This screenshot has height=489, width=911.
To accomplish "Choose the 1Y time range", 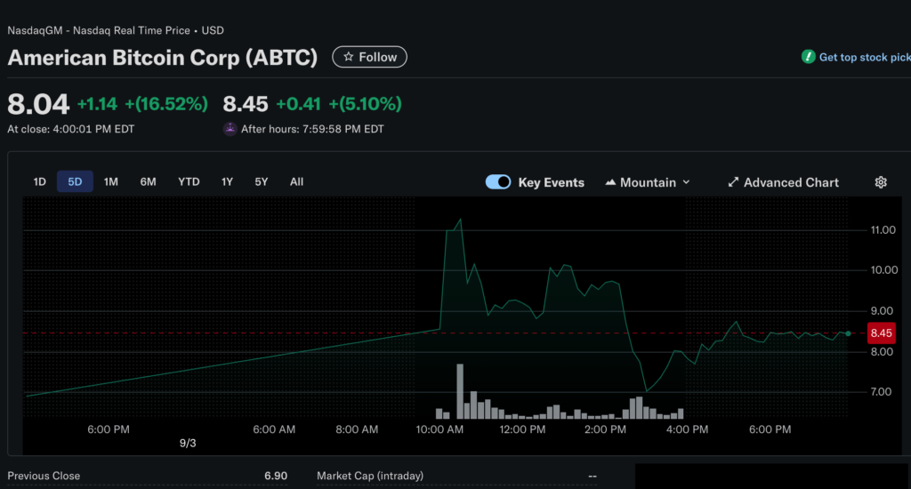I will [x=227, y=182].
